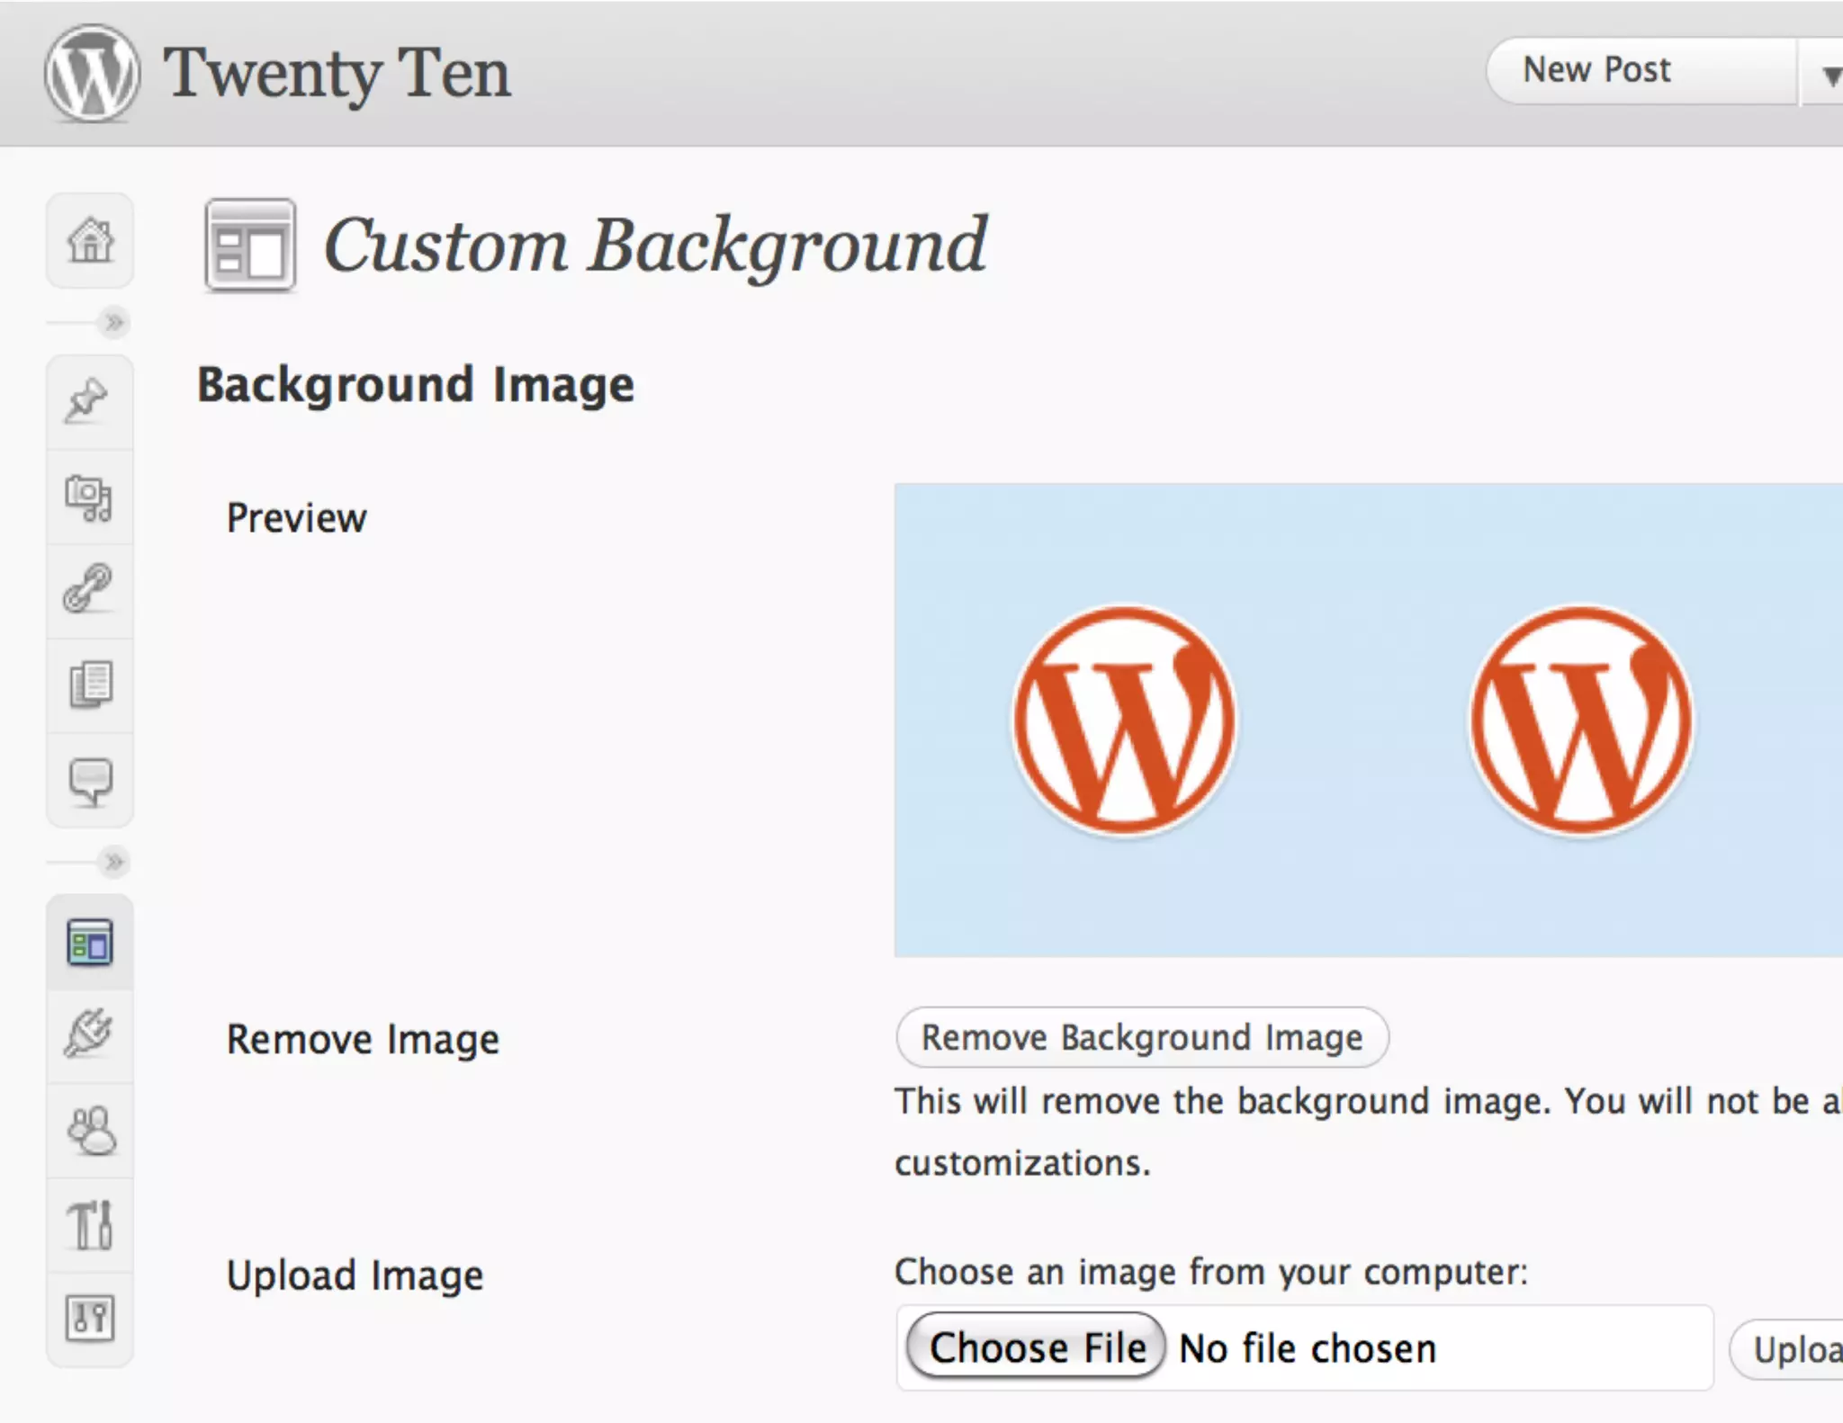This screenshot has width=1843, height=1423.
Task: Click the lower sidebar separator arrow
Action: click(114, 863)
